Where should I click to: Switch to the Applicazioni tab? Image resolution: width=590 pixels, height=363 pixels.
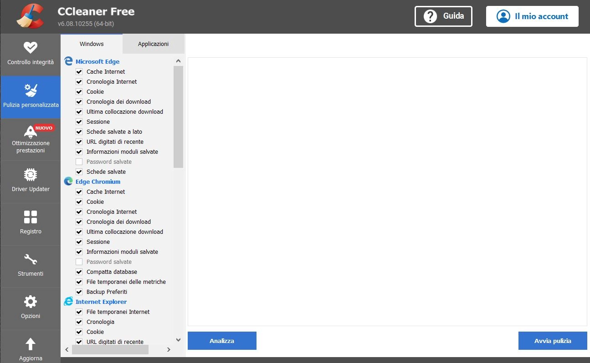click(x=154, y=44)
